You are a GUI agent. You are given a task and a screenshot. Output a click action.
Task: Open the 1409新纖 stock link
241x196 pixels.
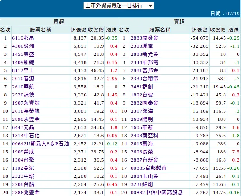23,62
